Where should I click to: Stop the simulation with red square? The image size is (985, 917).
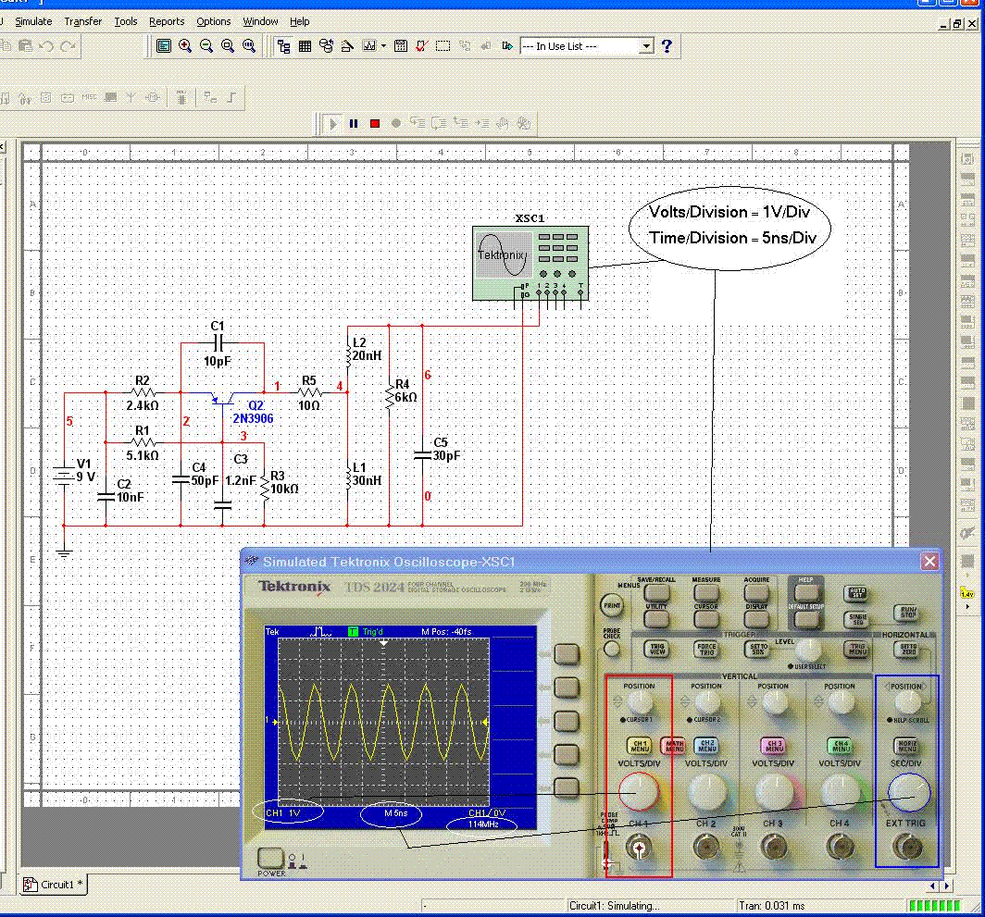375,124
